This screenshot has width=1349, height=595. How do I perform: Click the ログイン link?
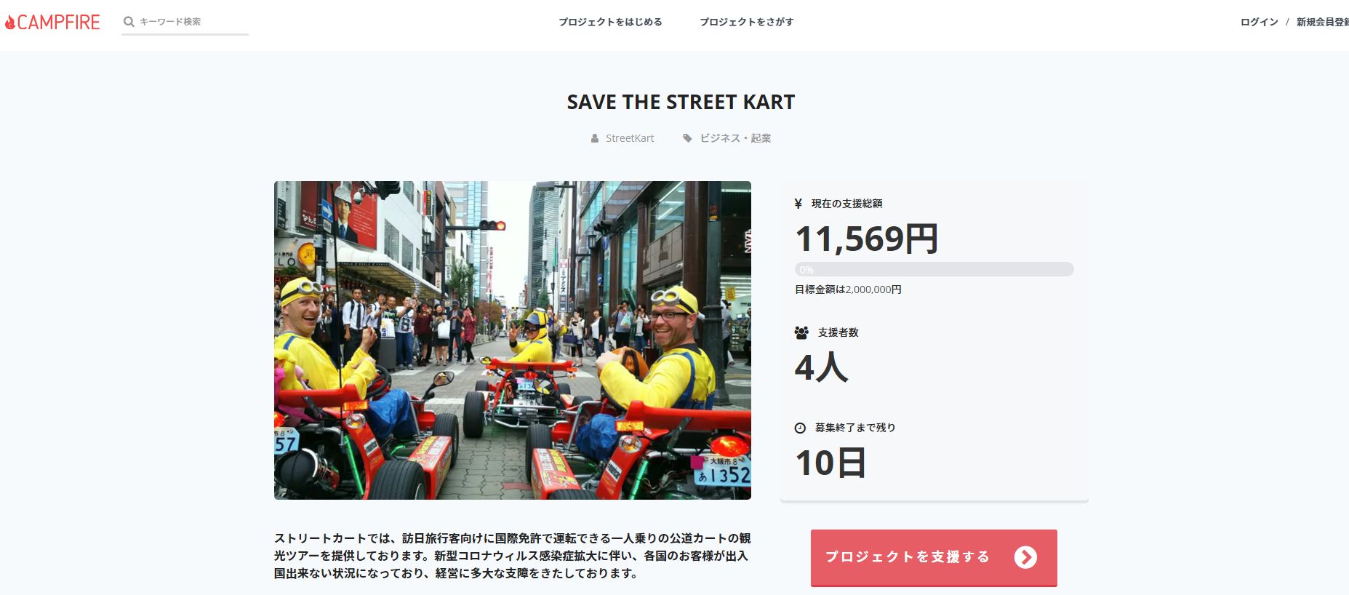pos(1259,22)
